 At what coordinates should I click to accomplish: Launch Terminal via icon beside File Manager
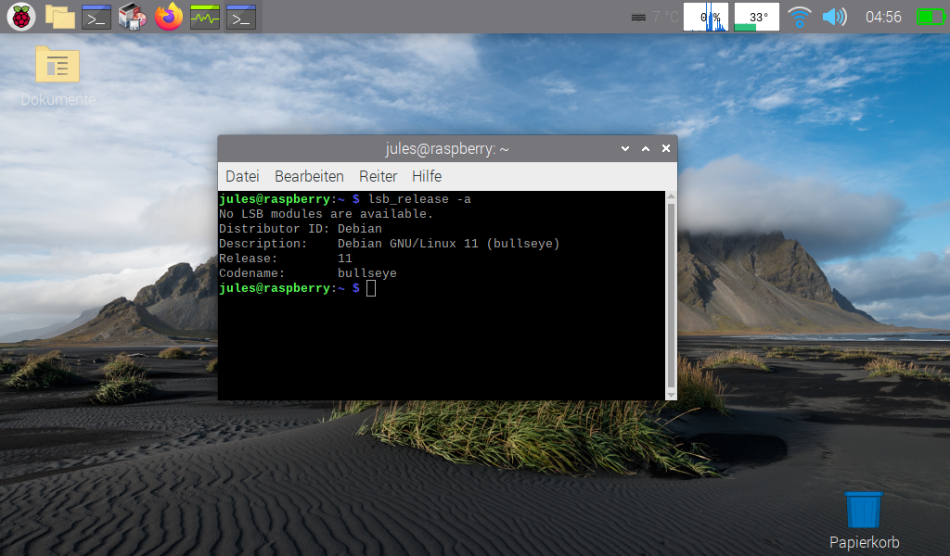[96, 17]
